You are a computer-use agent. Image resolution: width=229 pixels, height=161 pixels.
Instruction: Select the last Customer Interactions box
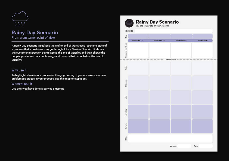pyautogui.click(x=202, y=50)
